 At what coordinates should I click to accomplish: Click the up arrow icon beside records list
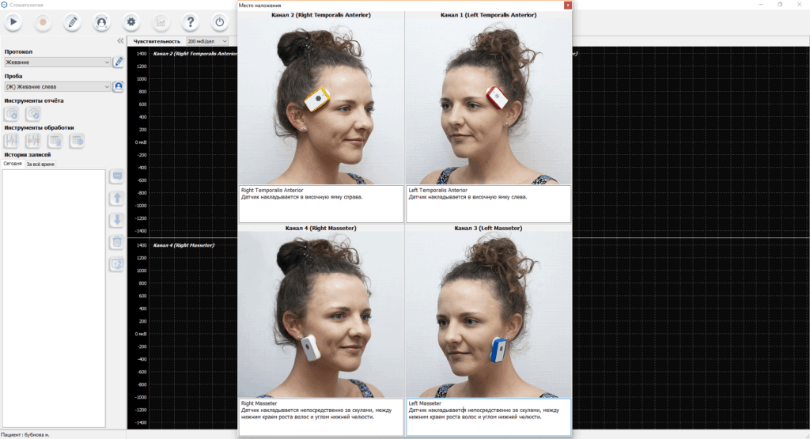pyautogui.click(x=117, y=199)
